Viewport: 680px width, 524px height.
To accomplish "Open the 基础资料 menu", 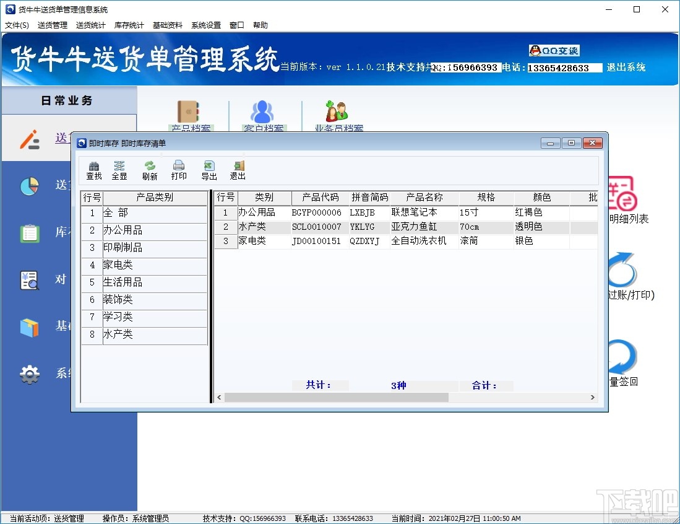I will 167,25.
